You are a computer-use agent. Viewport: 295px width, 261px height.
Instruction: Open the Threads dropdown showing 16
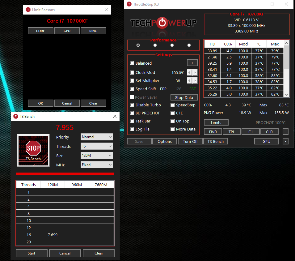pyautogui.click(x=97, y=146)
